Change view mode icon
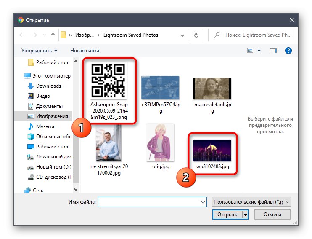This screenshot has width=312, height=239. pyautogui.click(x=250, y=51)
